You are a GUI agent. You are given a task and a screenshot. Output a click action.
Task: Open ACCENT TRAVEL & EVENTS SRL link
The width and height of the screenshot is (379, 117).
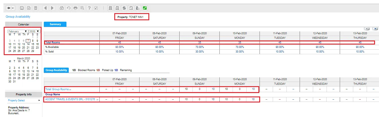click(72, 99)
